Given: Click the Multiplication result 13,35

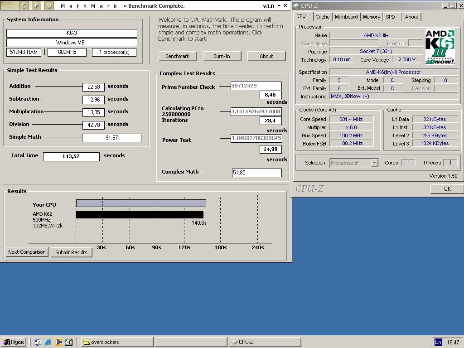Looking at the screenshot, I should pyautogui.click(x=93, y=112).
